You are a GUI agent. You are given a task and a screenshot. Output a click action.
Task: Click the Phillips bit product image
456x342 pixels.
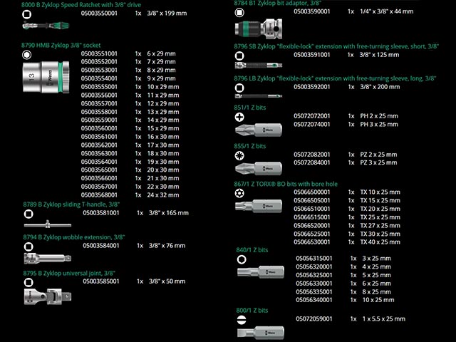pyautogui.click(x=258, y=130)
